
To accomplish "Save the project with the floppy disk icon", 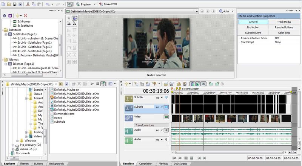I will pyautogui.click(x=15, y=4).
